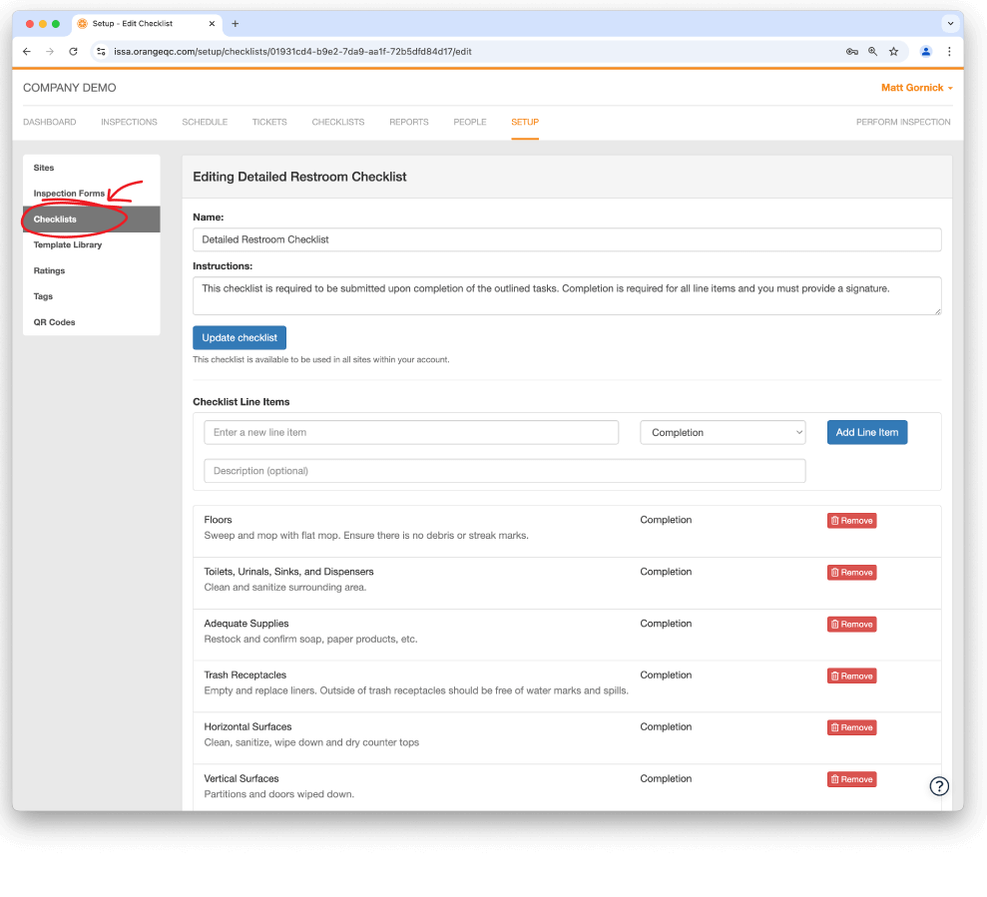The image size is (987, 897).
Task: Remove the Trash Receptacles line item
Action: pyautogui.click(x=851, y=676)
